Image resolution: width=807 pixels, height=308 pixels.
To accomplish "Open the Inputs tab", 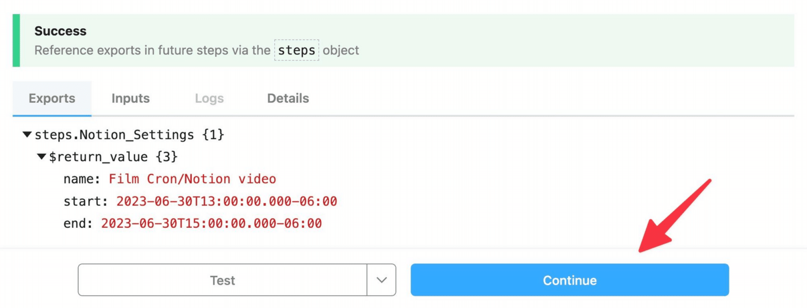I will (131, 98).
